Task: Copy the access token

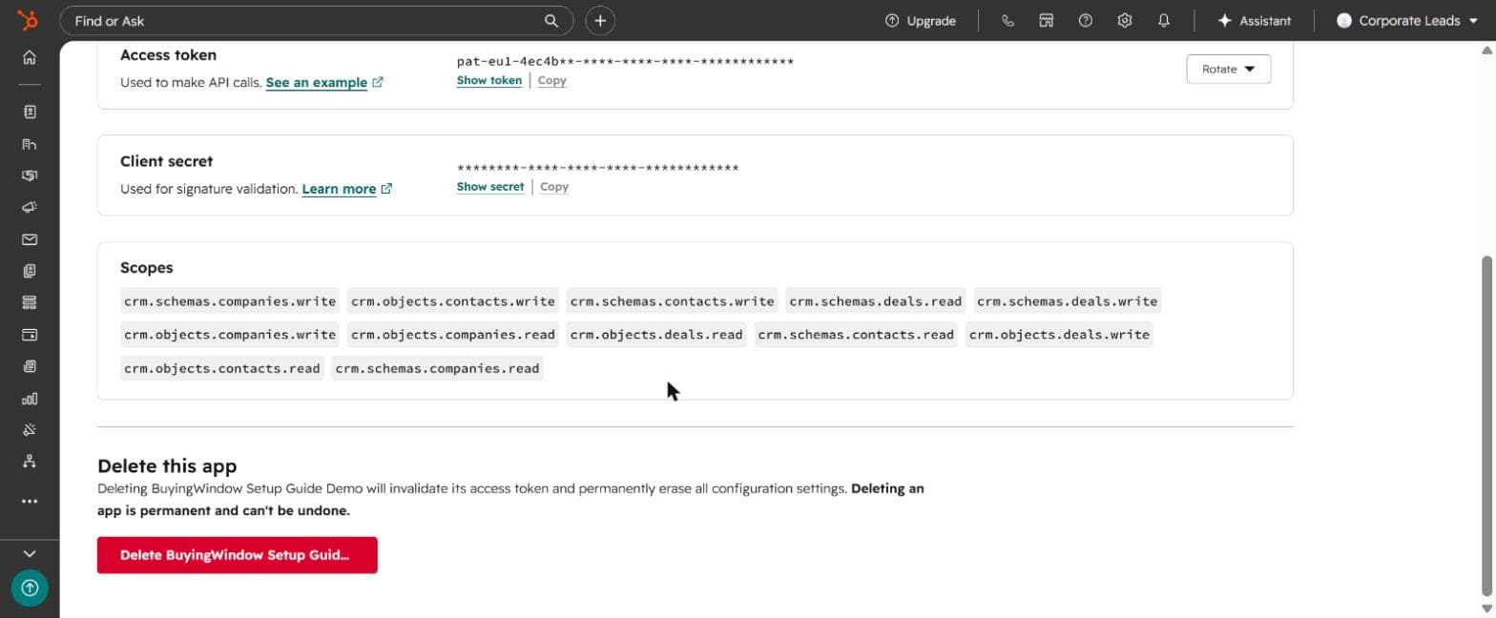Action: (551, 81)
